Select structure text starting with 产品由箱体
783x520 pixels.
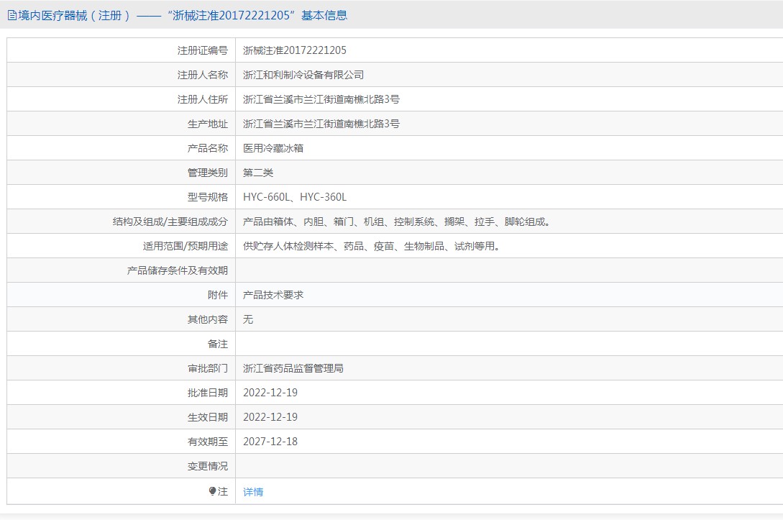click(x=397, y=222)
